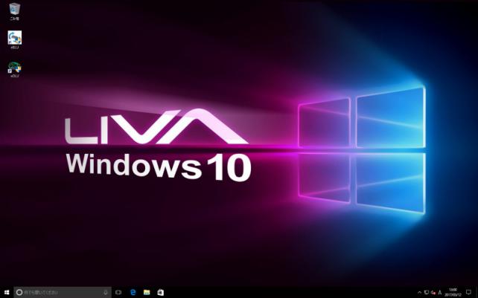Toggle the IME input mode indicator A
The height and width of the screenshot is (298, 478).
point(439,293)
